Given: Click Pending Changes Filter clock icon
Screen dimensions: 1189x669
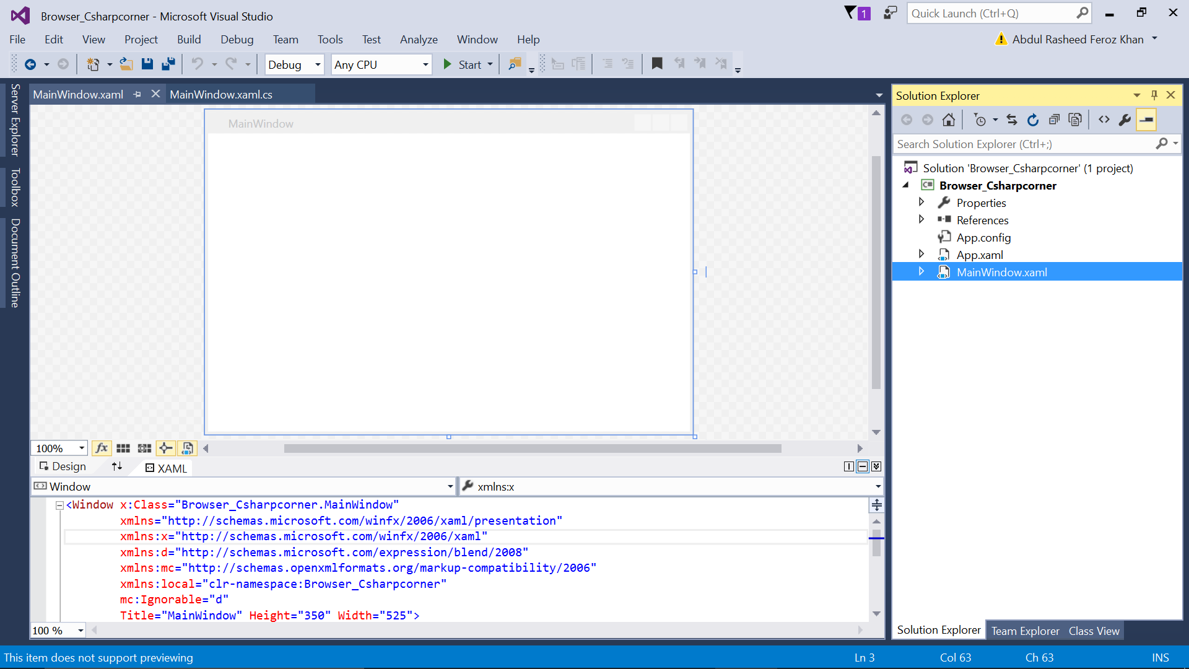Looking at the screenshot, I should pyautogui.click(x=980, y=120).
